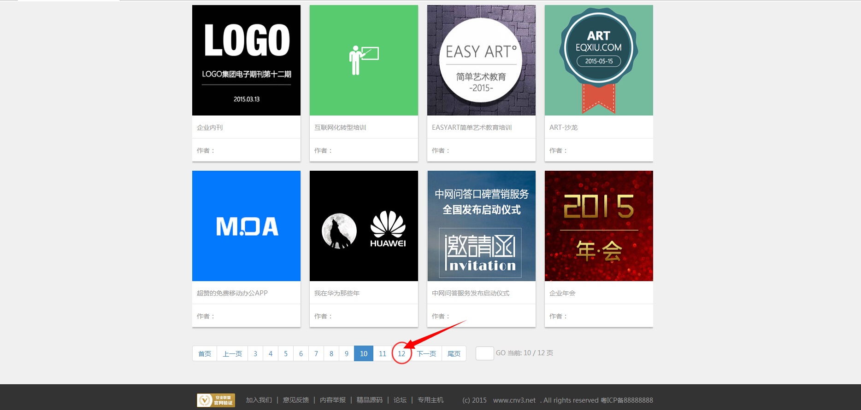Open the 内容举报 footer link
The image size is (861, 410).
coord(333,400)
